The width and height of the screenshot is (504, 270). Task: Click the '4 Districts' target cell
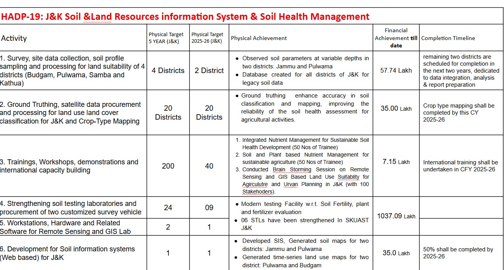point(168,70)
